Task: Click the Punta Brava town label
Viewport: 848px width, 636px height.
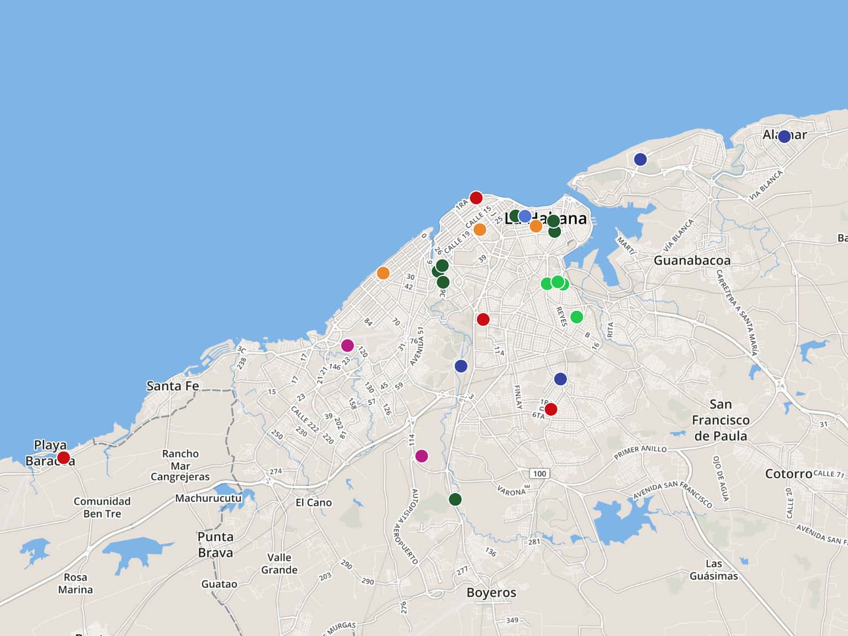Action: click(215, 544)
